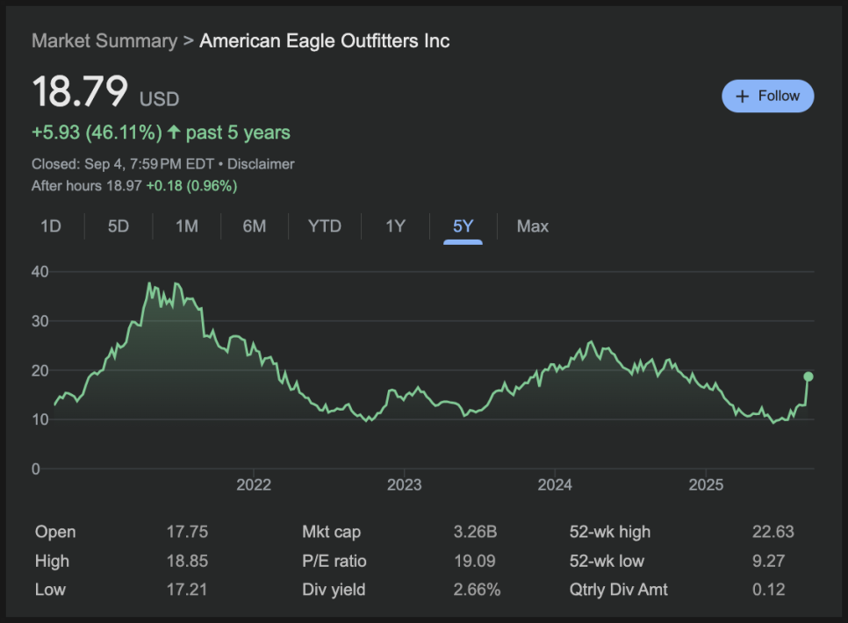Show the 1Y chart range

point(395,226)
